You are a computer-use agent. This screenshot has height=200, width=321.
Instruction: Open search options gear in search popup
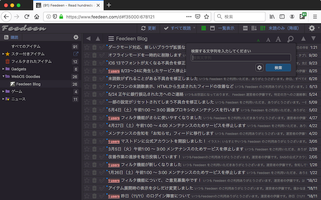pos(259,67)
